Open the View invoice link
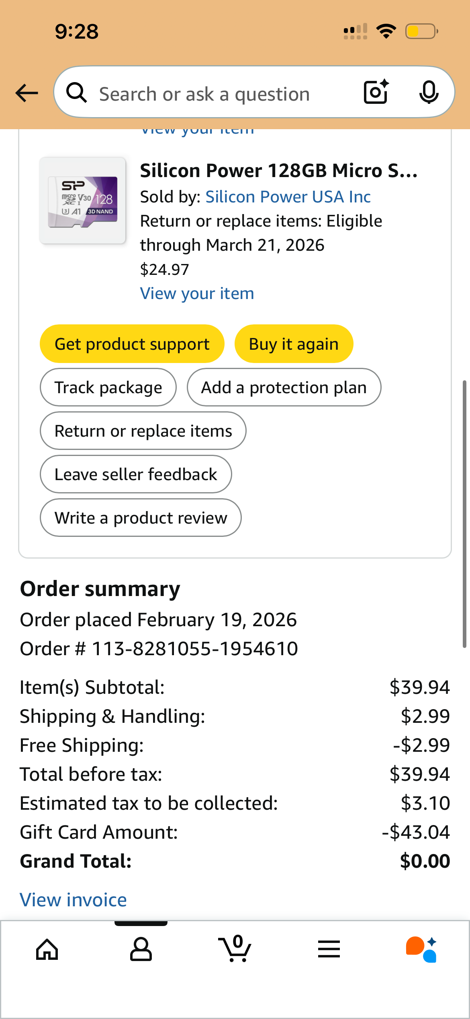 click(x=73, y=900)
